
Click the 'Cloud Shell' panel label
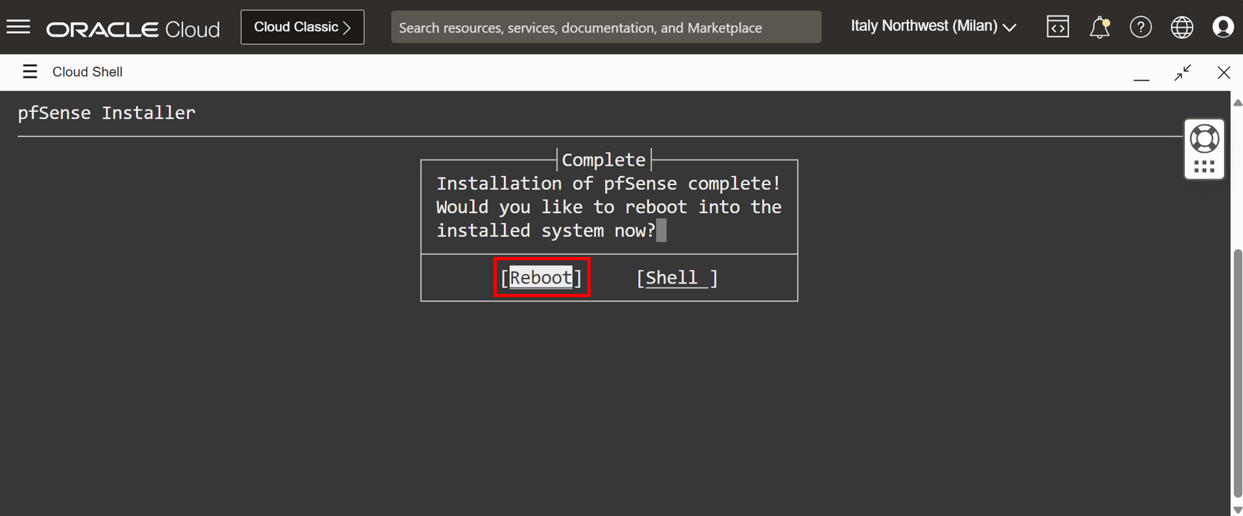[x=87, y=72]
